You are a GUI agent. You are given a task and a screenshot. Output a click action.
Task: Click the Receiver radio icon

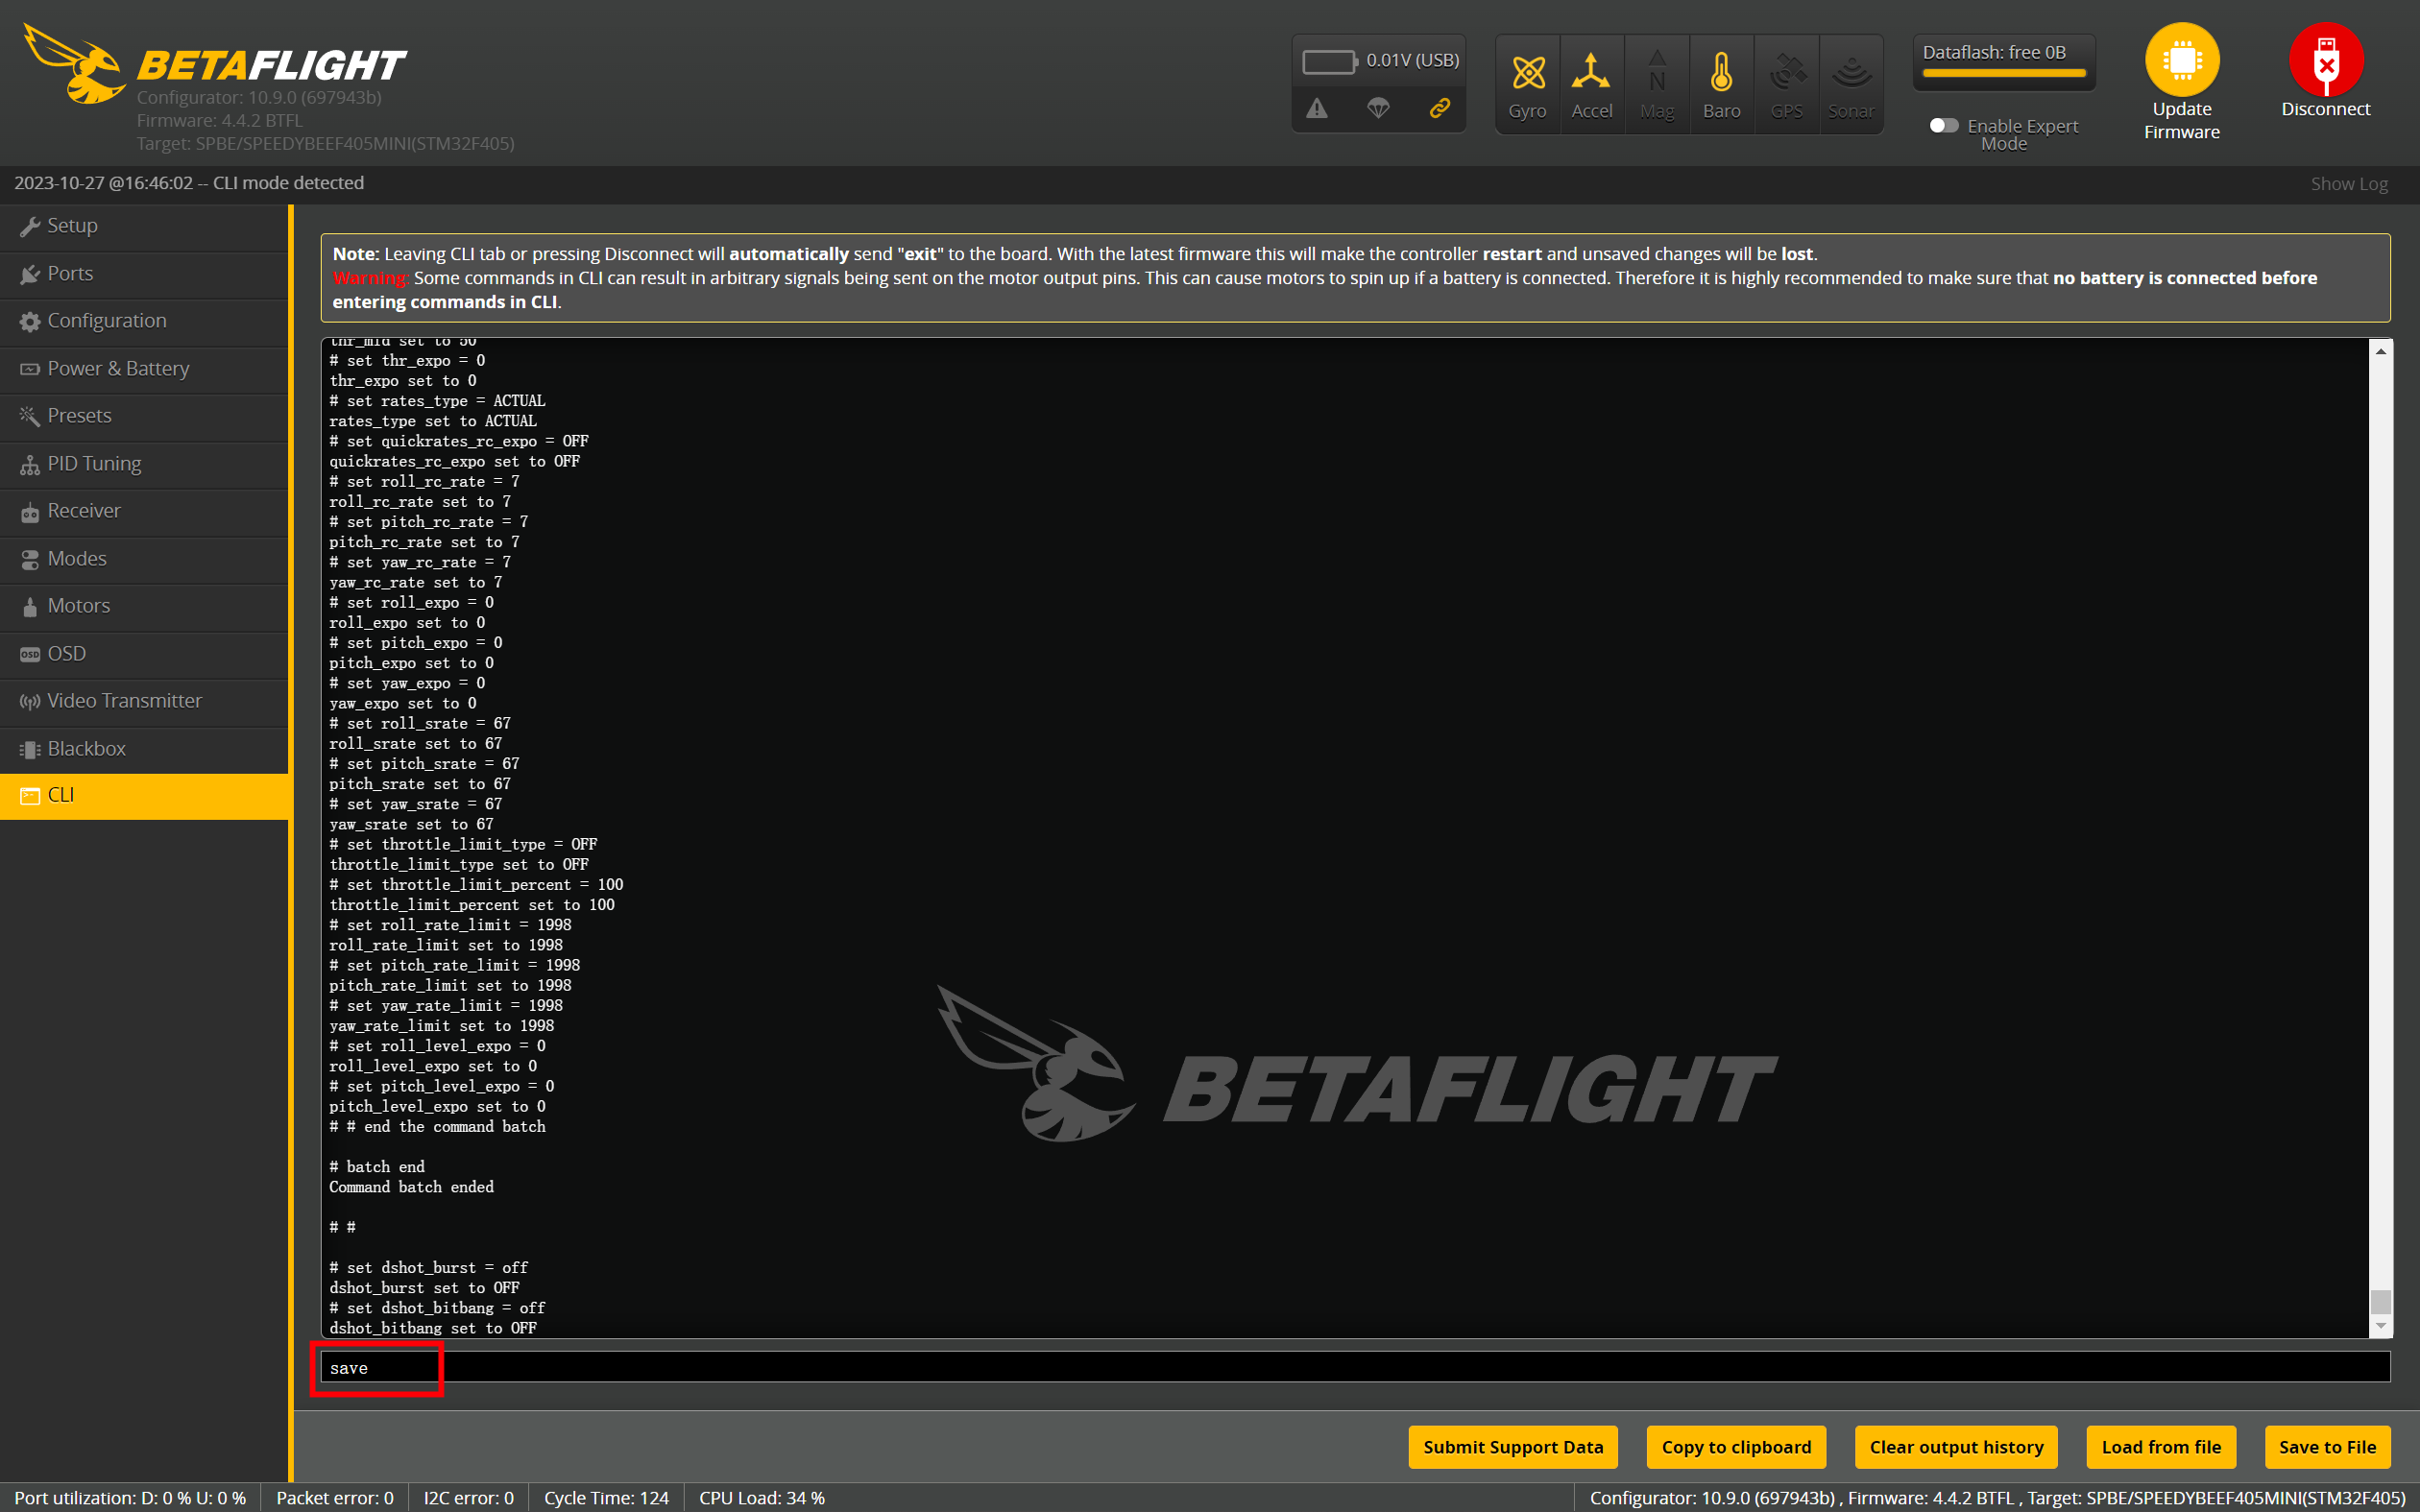pos(30,511)
